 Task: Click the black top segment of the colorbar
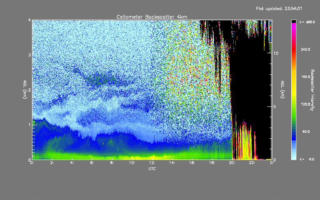click(294, 21)
